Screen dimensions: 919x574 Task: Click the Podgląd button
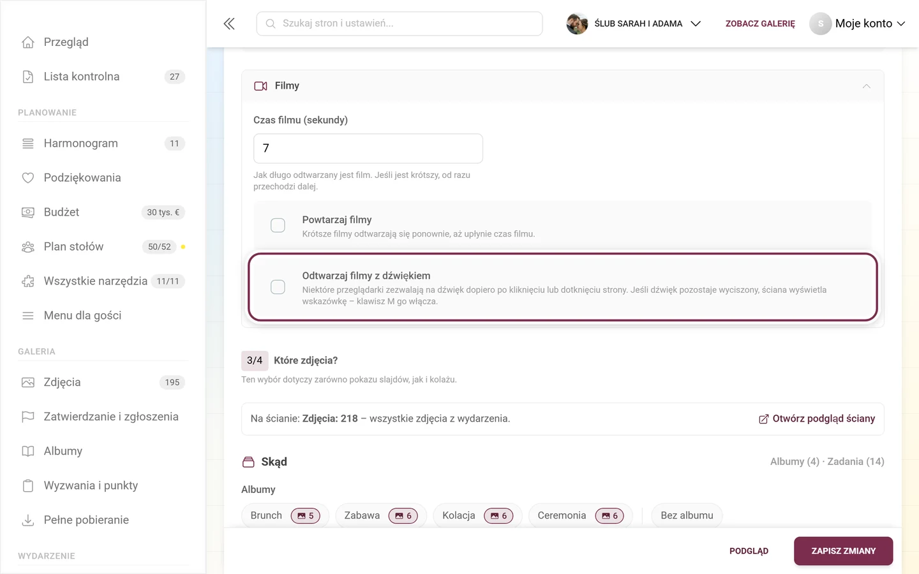click(x=749, y=551)
